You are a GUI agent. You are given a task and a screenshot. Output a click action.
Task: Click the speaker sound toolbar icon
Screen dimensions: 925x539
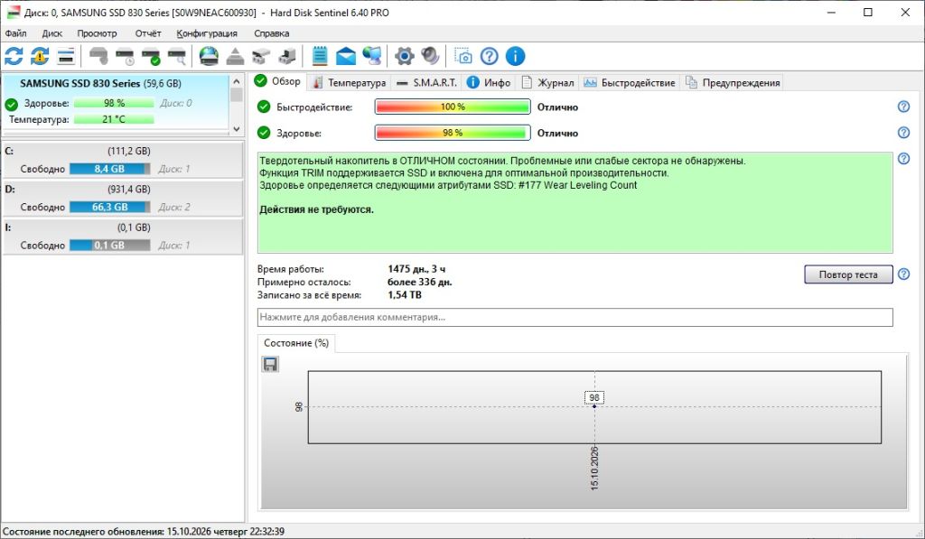pos(430,57)
